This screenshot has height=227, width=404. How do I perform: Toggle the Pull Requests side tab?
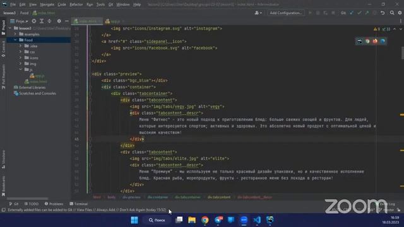click(x=3, y=77)
